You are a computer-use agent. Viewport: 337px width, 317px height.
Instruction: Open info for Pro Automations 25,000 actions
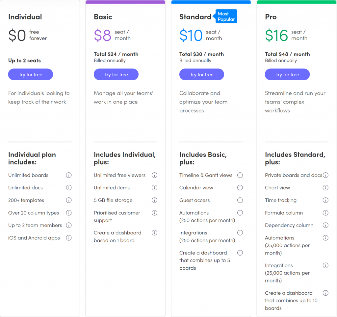point(325,238)
